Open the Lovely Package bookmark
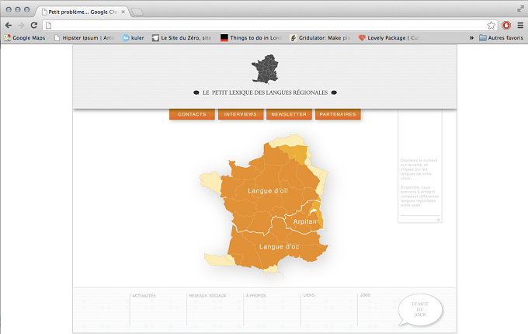The height and width of the screenshot is (334, 528). [x=388, y=38]
